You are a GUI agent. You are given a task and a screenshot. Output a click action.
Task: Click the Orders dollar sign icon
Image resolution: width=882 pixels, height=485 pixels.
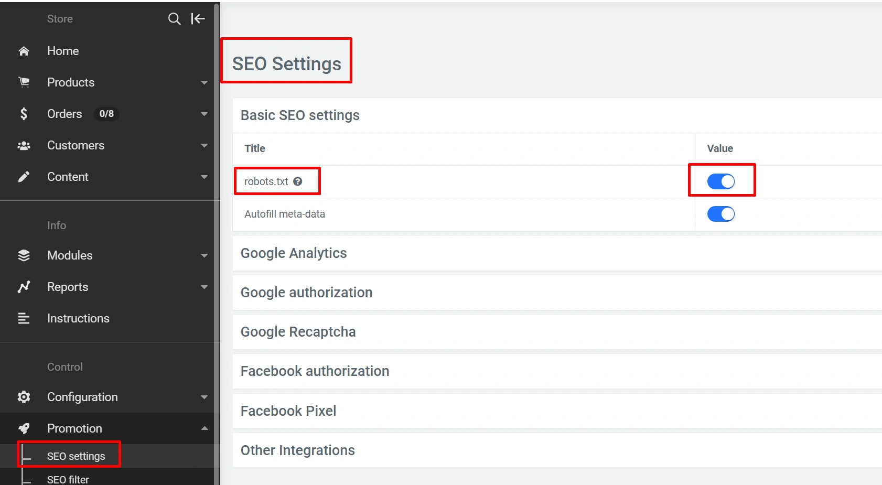tap(24, 114)
